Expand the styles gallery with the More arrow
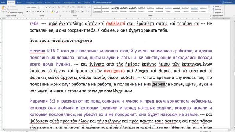 click(209, 12)
